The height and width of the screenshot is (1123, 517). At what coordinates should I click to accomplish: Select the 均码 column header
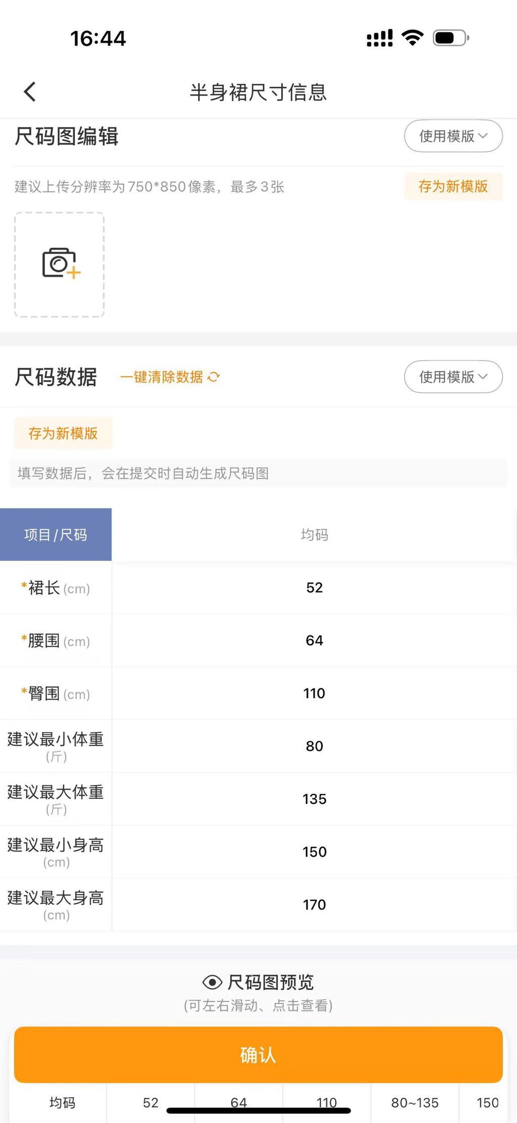pos(314,535)
